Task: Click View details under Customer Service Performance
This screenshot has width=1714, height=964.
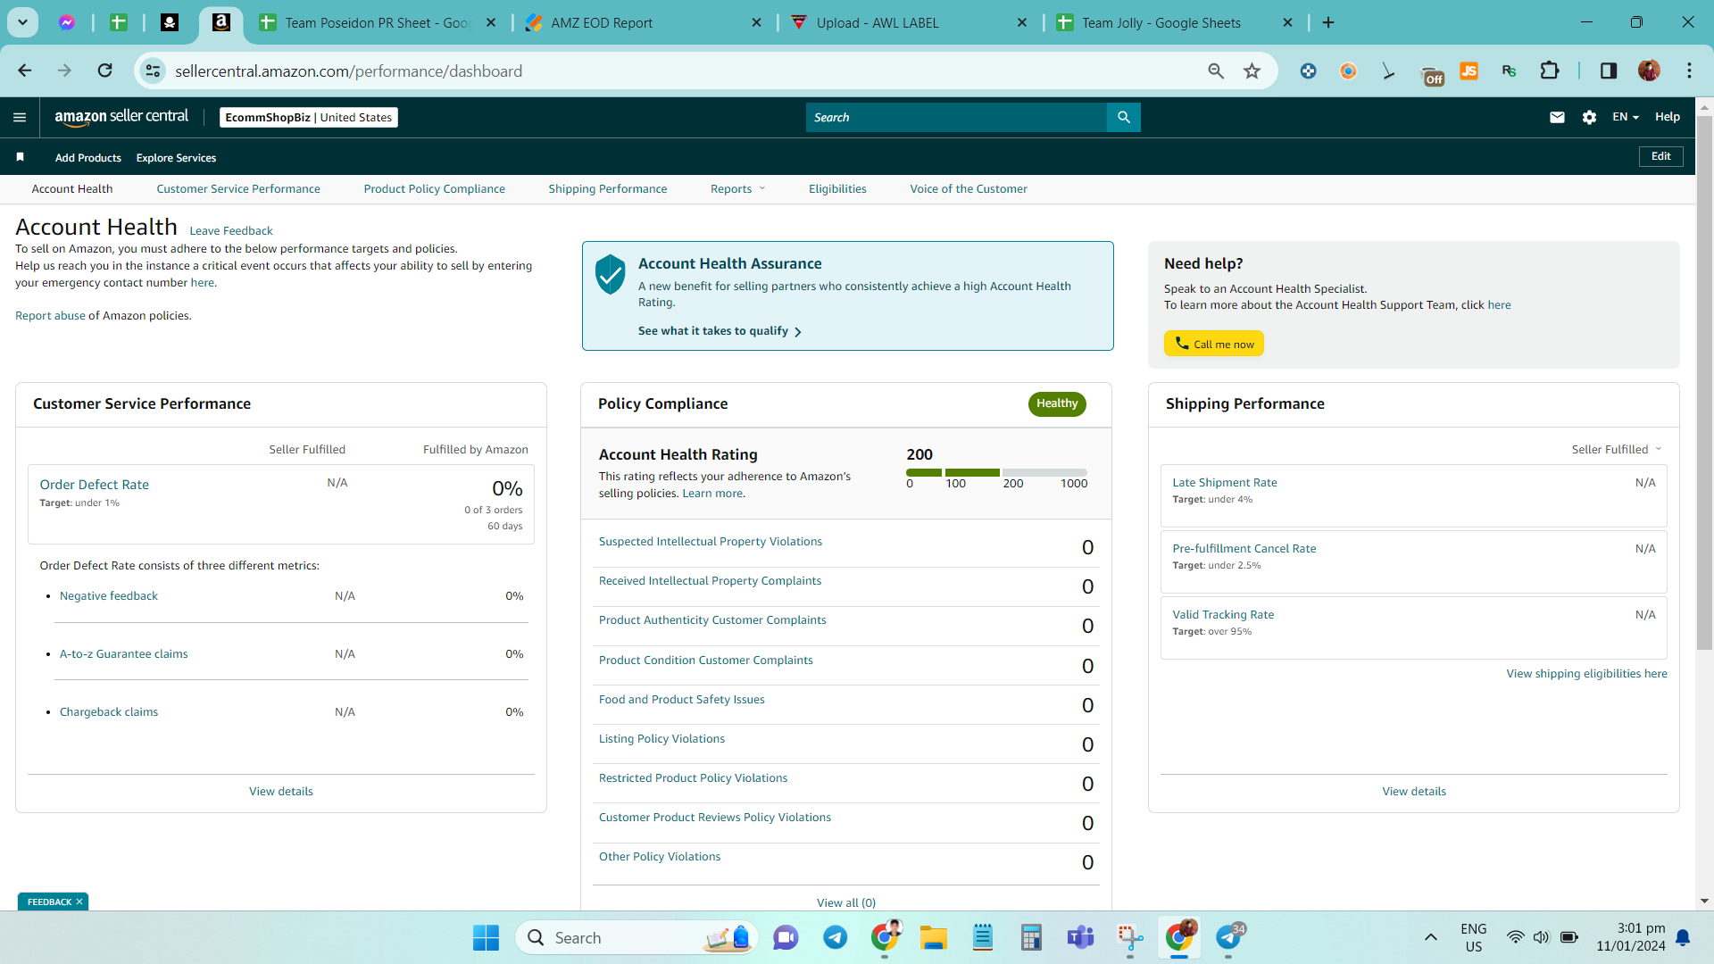Action: point(281,791)
